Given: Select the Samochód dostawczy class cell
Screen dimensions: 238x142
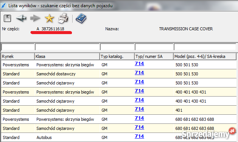Looking at the screenshot, I should 56,74.
